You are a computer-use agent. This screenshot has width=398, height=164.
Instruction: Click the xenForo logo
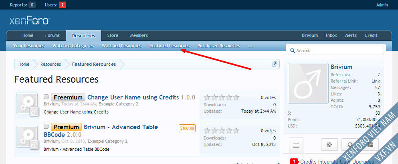point(30,21)
